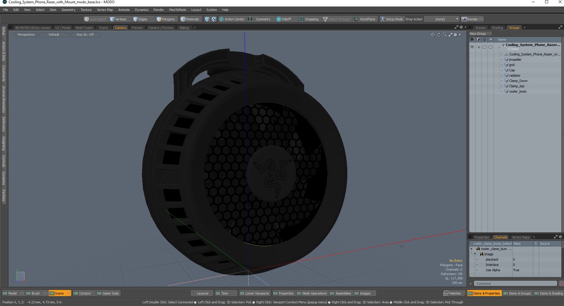
Task: Click the shield item-mode icon after Materials
Action: coord(207,19)
